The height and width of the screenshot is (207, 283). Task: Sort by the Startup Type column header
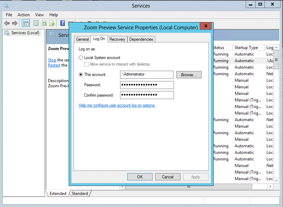tap(248, 48)
